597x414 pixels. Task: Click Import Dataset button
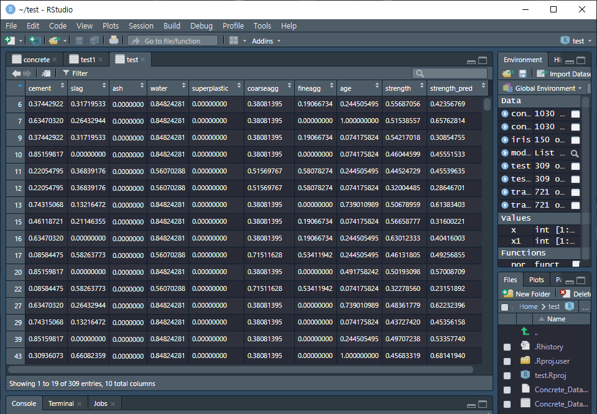pyautogui.click(x=564, y=74)
